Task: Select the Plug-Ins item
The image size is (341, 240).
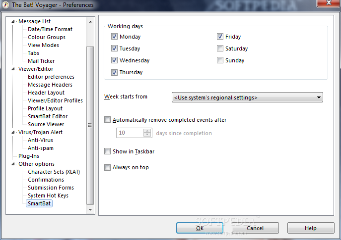Action: click(29, 156)
